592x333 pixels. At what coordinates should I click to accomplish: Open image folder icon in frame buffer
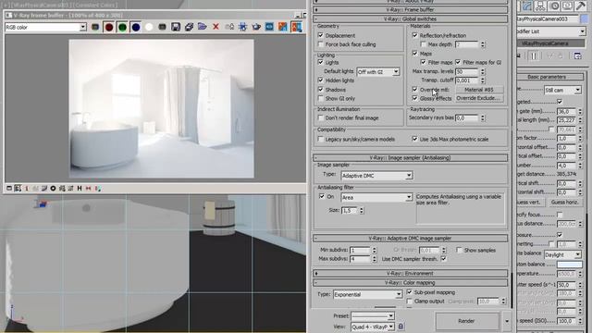coord(202,27)
